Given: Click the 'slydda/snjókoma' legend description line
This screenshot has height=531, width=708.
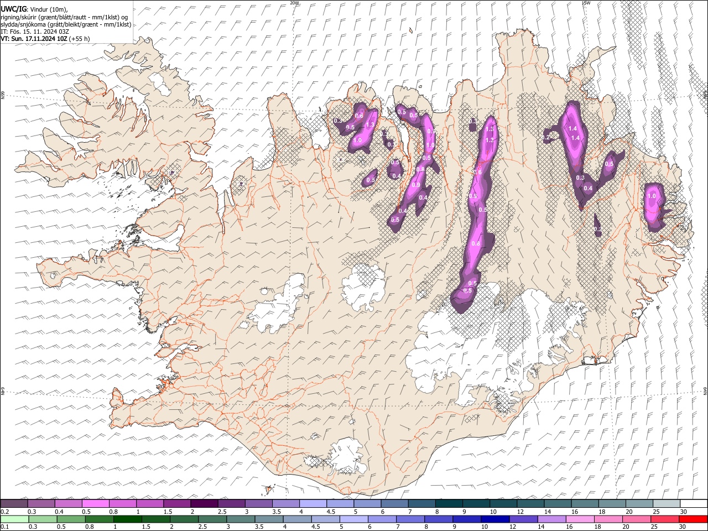Looking at the screenshot, I should [66, 24].
